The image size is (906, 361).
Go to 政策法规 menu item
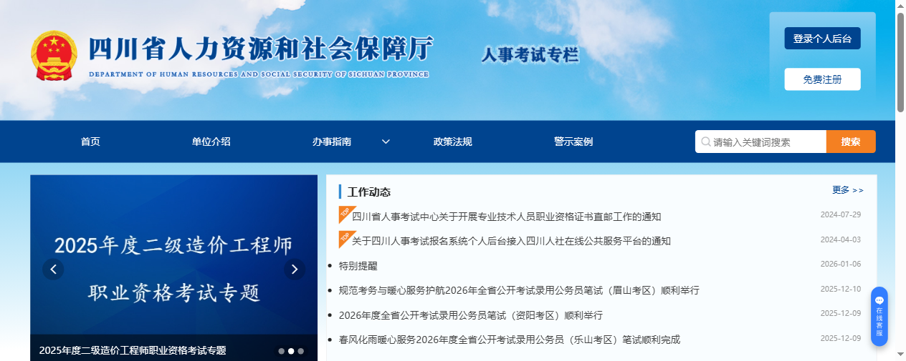coord(452,142)
